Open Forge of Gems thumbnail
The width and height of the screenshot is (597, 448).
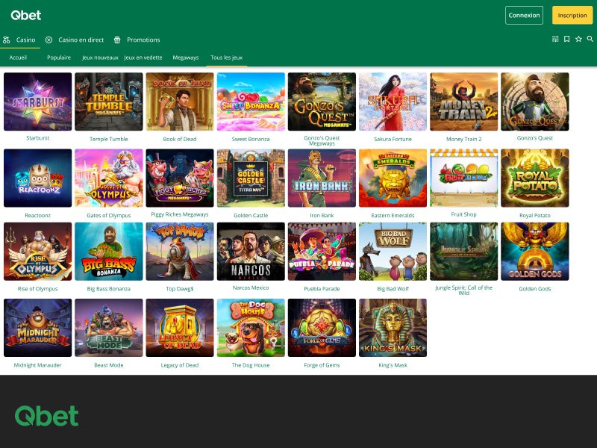coord(322,328)
